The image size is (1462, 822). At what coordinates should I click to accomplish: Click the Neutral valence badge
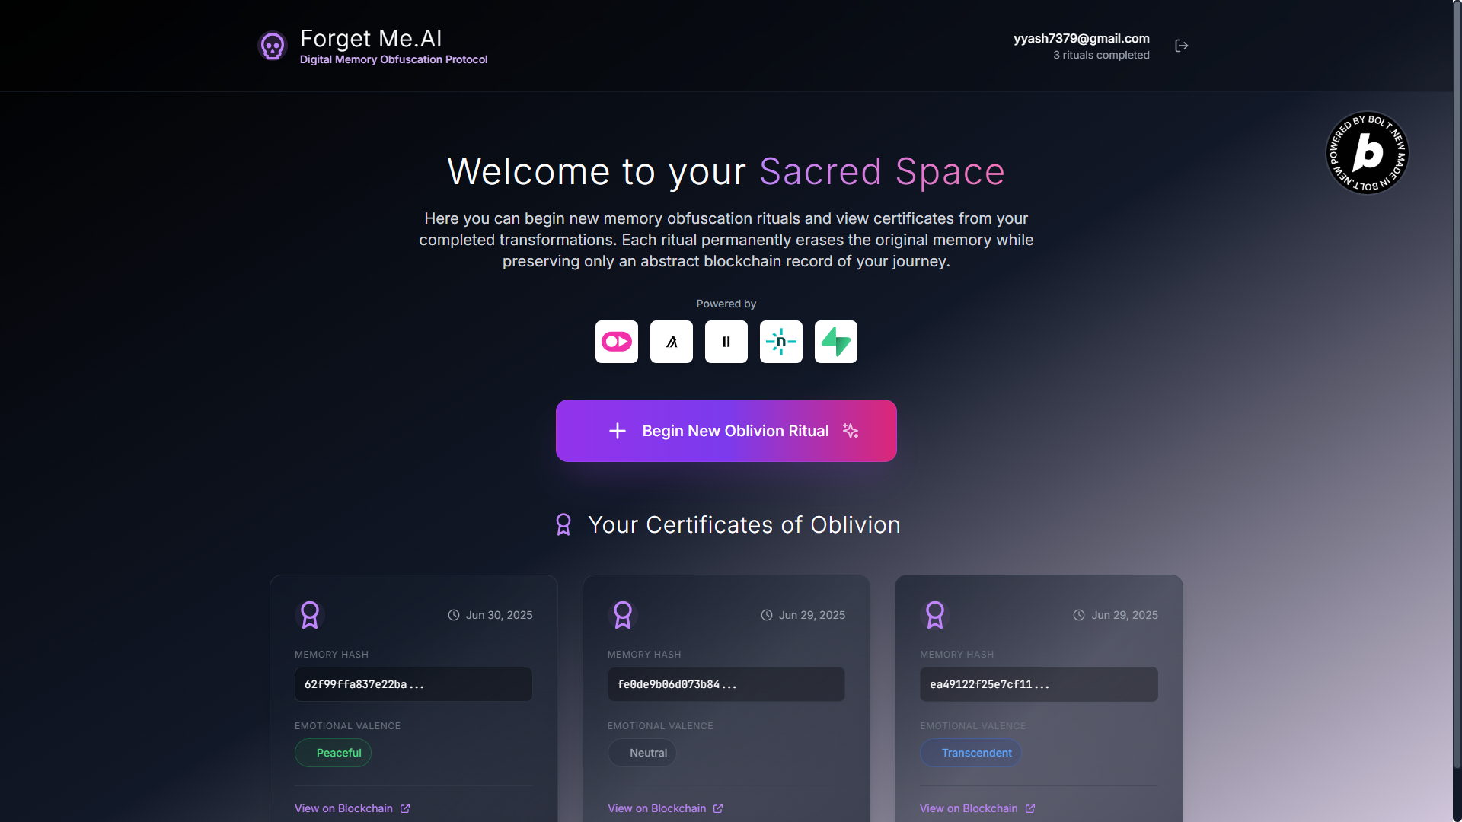pos(641,753)
